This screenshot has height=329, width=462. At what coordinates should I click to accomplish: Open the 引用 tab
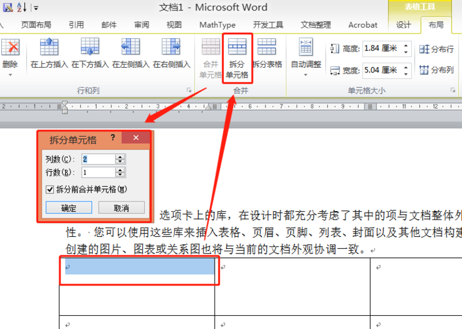[76, 25]
